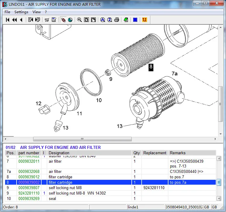
Task: Click the orange U toolbar icon
Action: pyautogui.click(x=144, y=20)
